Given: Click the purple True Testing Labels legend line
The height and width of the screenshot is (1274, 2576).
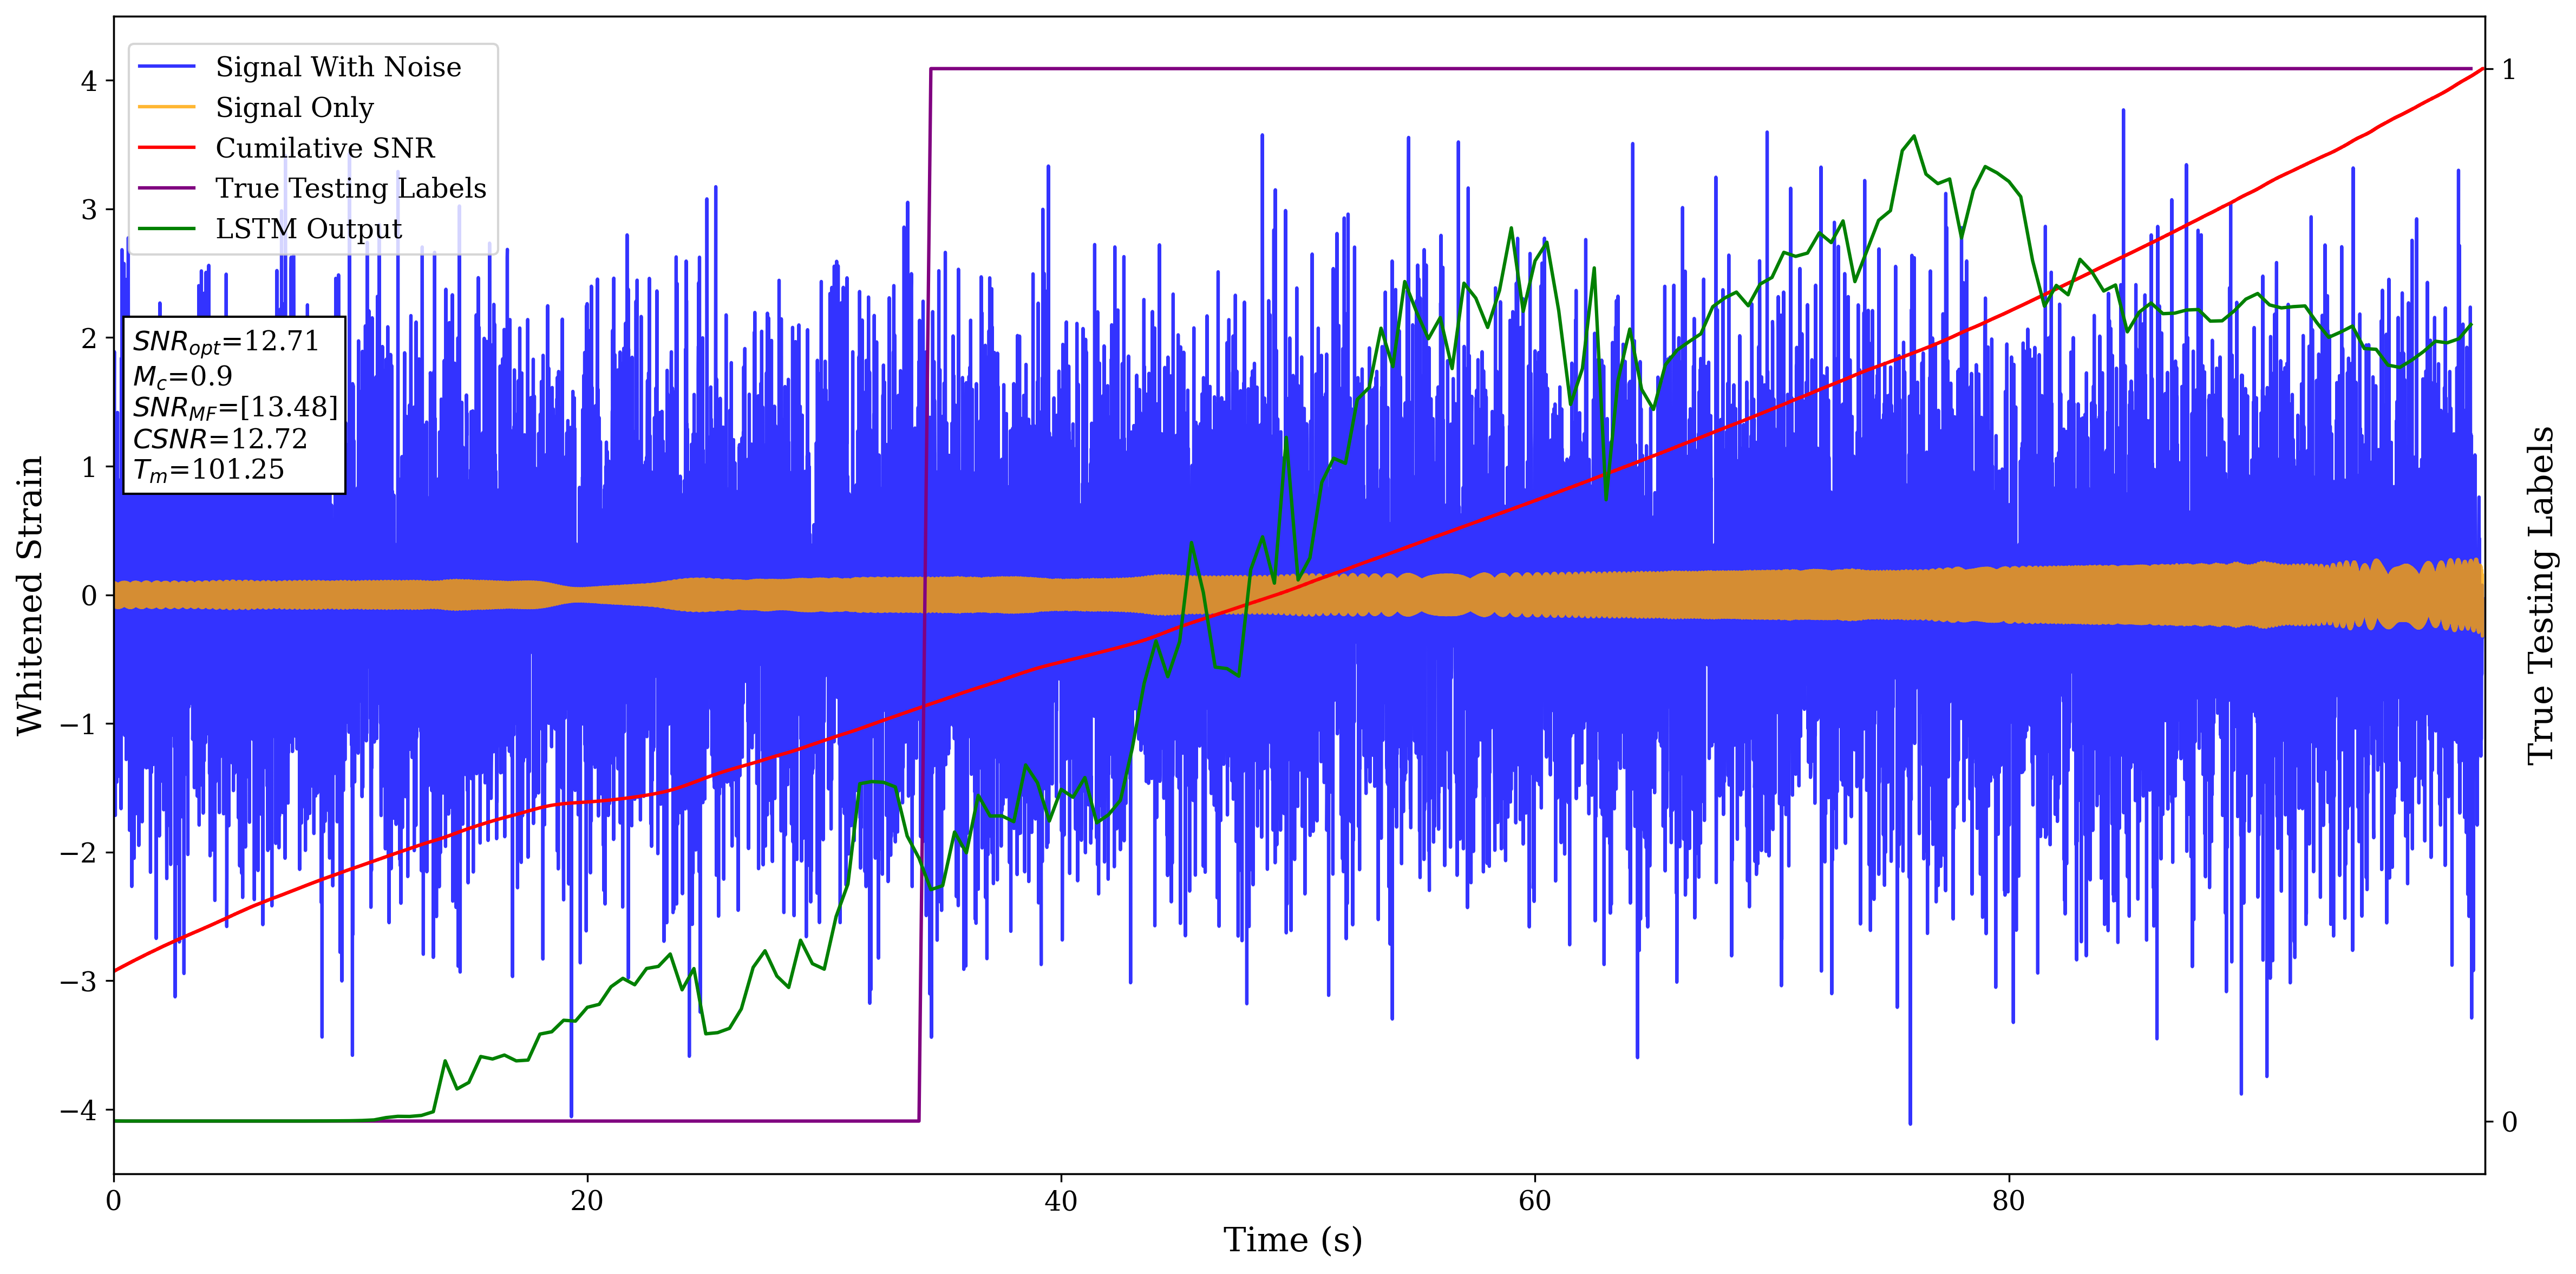Looking at the screenshot, I should (x=166, y=188).
